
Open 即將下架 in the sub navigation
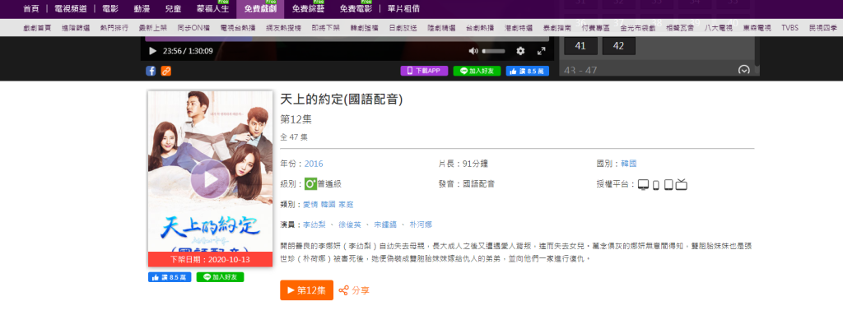pyautogui.click(x=326, y=28)
